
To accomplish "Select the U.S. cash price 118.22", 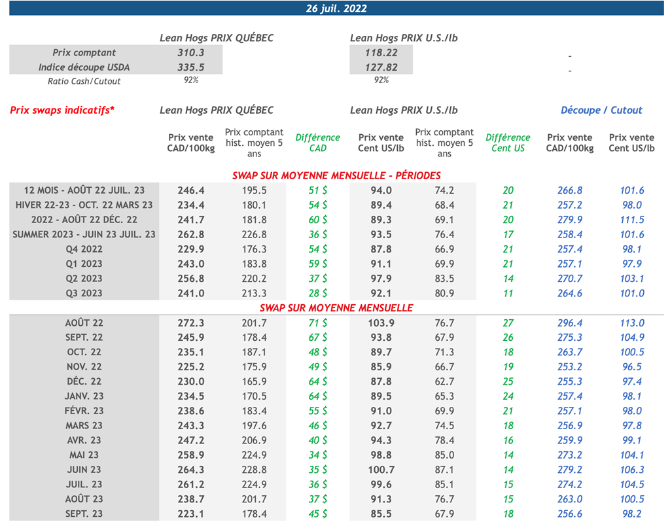I will point(381,53).
